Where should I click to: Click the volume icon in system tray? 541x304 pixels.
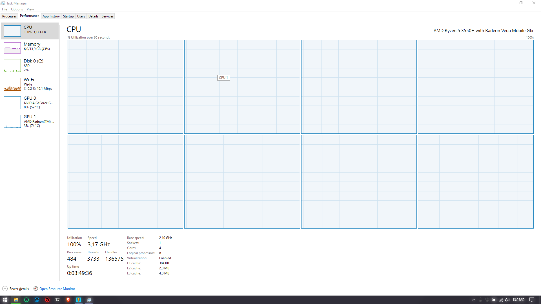[507, 300]
